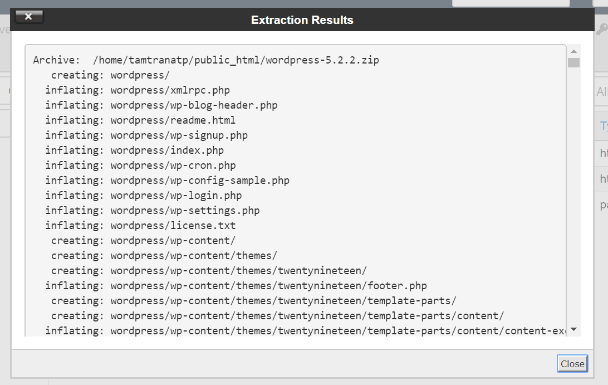
Task: Select the wordpress/wp-config-sample.php line
Action: (x=168, y=181)
